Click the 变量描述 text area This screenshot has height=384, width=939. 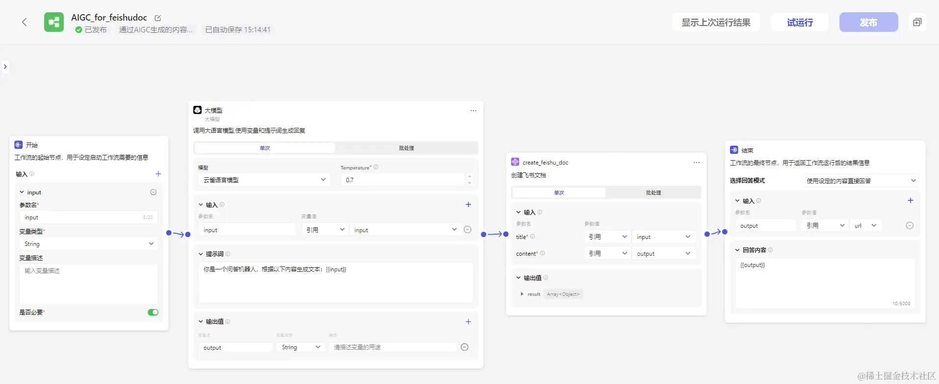pos(89,284)
